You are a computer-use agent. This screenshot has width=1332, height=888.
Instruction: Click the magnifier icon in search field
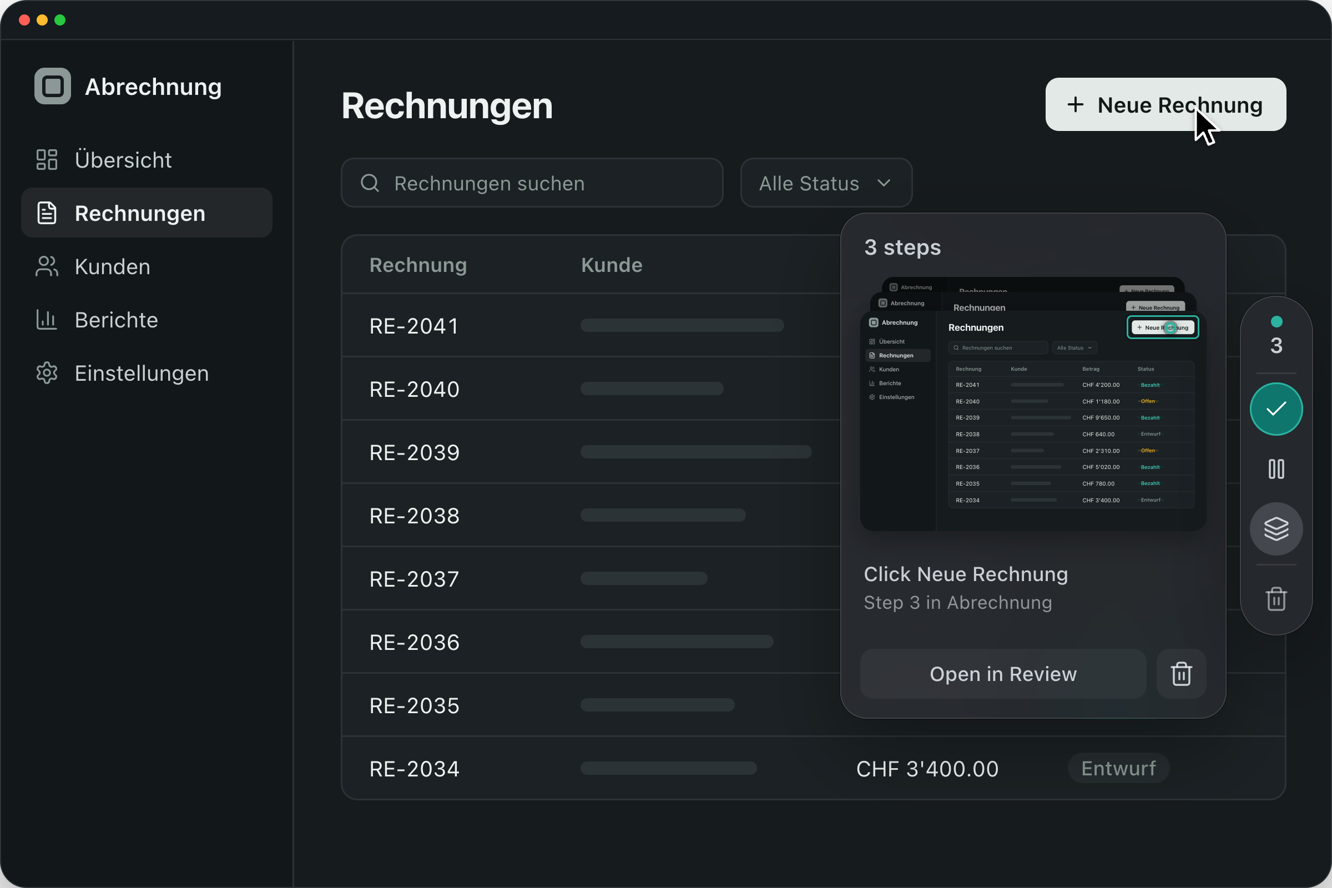(x=370, y=183)
